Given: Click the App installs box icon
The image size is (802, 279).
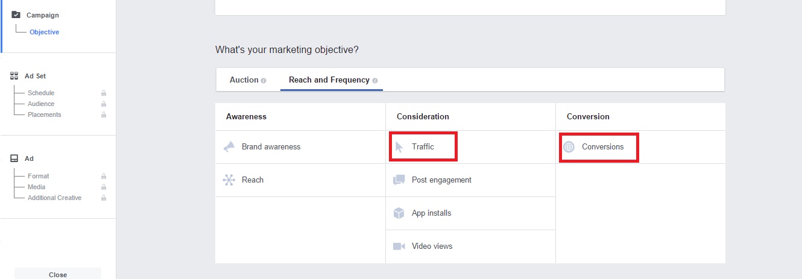Looking at the screenshot, I should pyautogui.click(x=399, y=213).
